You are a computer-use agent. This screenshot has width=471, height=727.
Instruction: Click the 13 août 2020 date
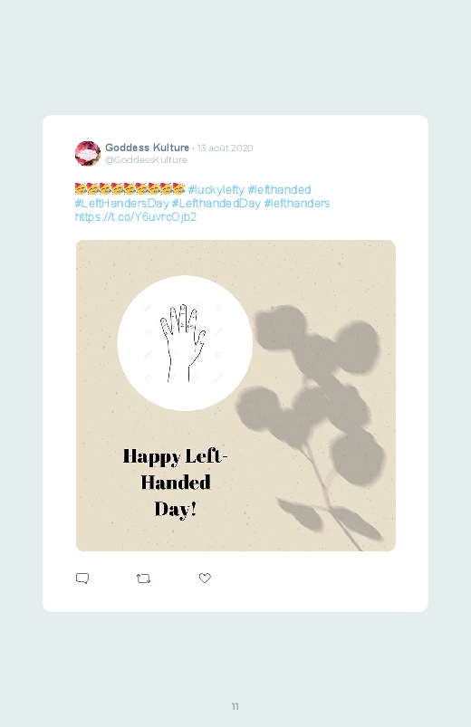click(x=225, y=148)
